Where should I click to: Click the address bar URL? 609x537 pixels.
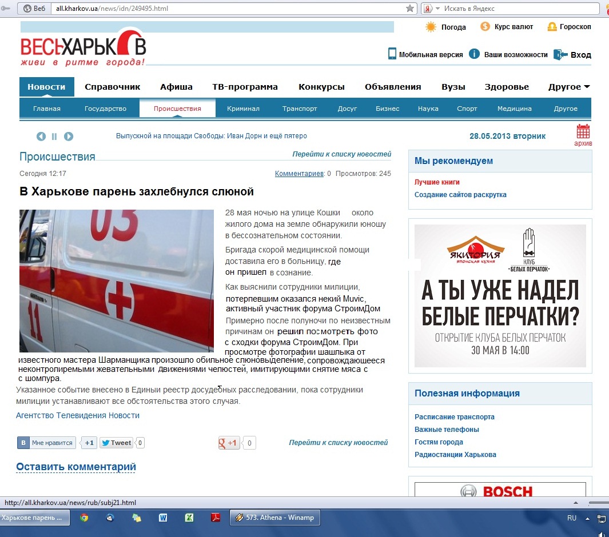point(112,8)
